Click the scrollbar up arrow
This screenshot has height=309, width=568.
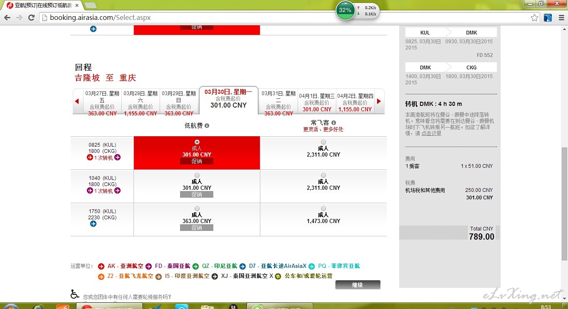pos(565,29)
